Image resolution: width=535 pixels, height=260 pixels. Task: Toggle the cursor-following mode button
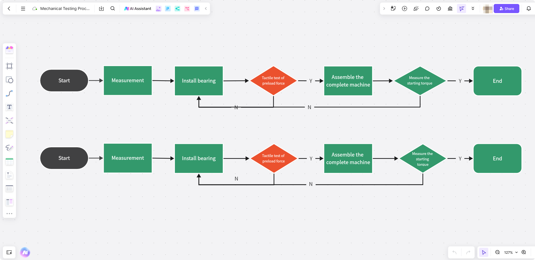point(462,9)
